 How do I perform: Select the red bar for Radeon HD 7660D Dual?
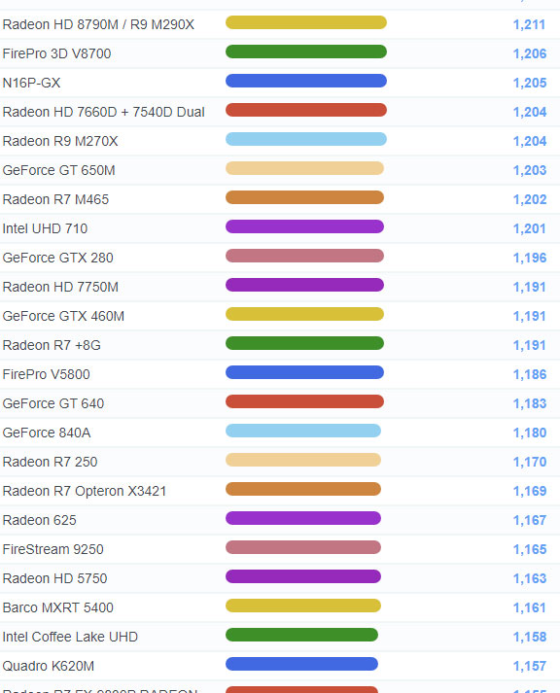click(x=306, y=110)
